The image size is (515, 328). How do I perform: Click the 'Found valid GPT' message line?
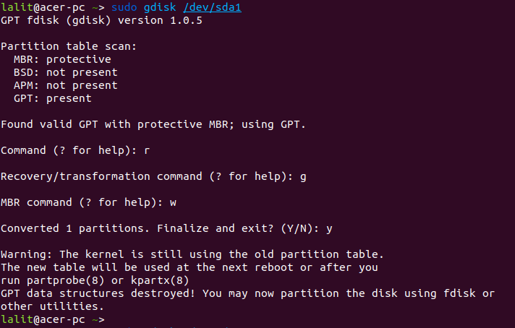(x=153, y=124)
